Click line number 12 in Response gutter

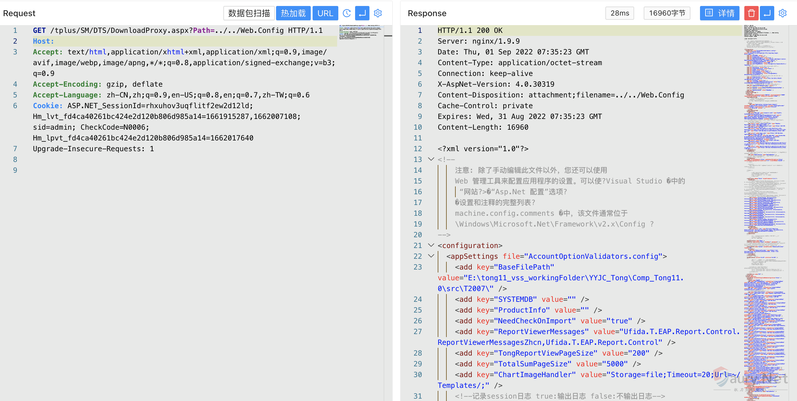point(417,149)
